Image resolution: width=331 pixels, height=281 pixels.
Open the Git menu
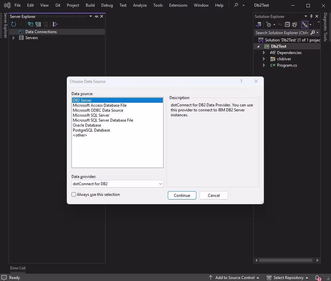58,5
